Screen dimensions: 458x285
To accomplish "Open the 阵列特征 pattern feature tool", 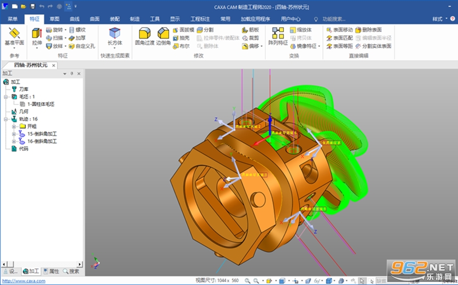I will pos(278,37).
